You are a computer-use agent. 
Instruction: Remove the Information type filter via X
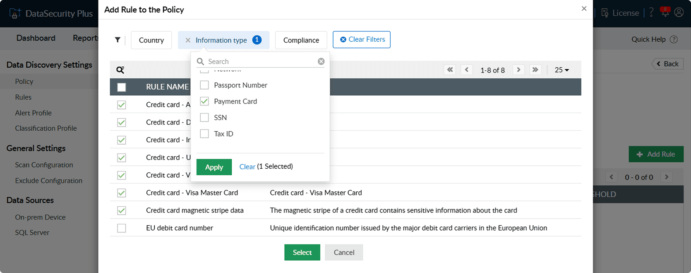pos(188,40)
